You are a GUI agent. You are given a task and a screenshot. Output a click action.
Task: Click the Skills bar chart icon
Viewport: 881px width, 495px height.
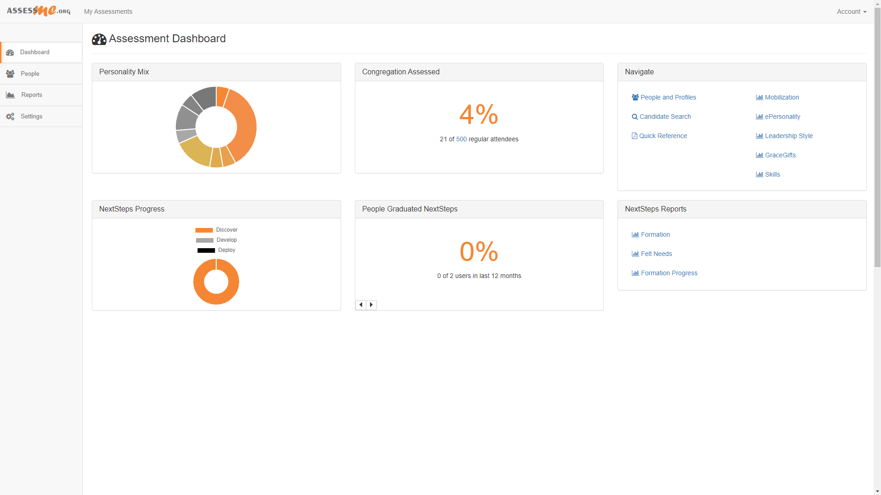pos(759,174)
